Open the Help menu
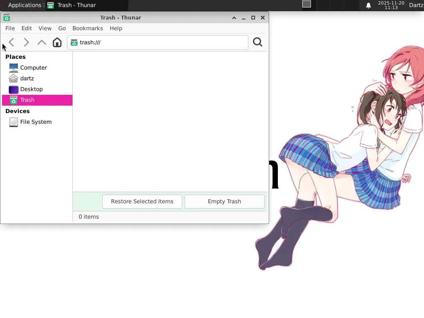This screenshot has height=318, width=424. (116, 29)
